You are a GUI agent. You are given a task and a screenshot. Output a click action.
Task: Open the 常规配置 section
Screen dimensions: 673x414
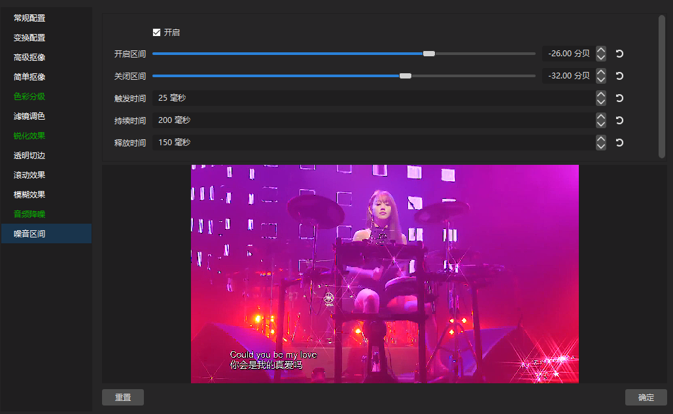point(46,18)
